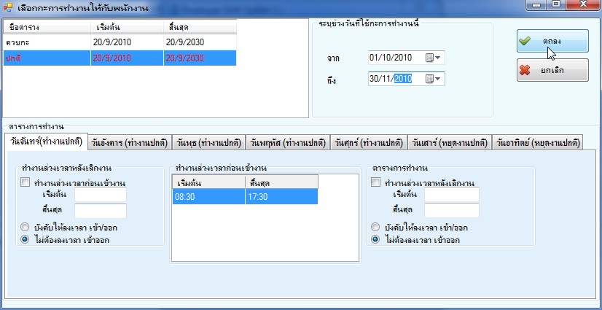Click the สิ้นสุด header in schedule list

pos(200,27)
